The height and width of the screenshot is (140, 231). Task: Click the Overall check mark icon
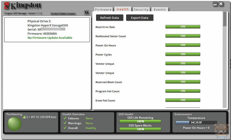[65, 128]
